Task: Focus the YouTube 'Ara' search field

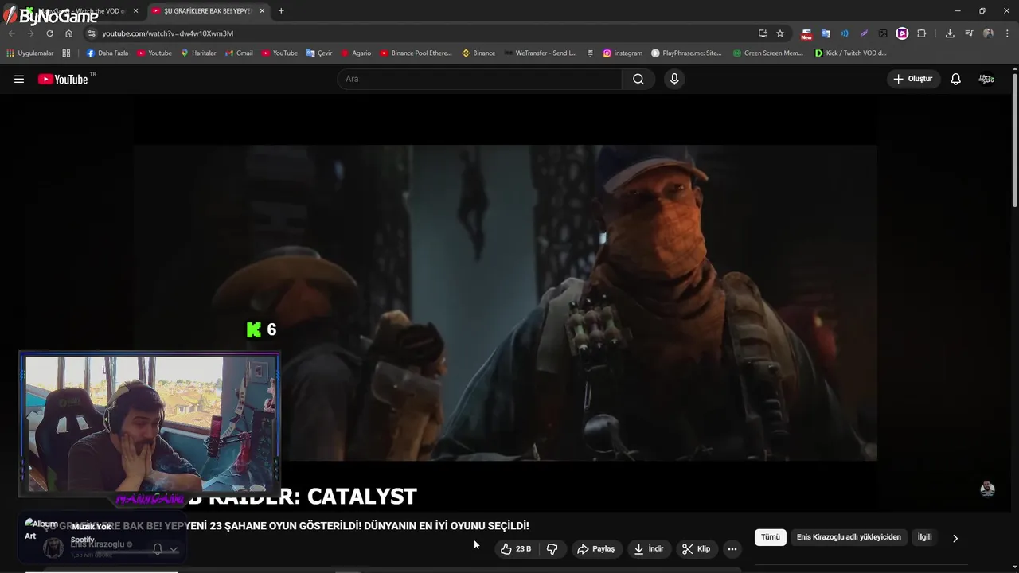Action: [x=480, y=79]
